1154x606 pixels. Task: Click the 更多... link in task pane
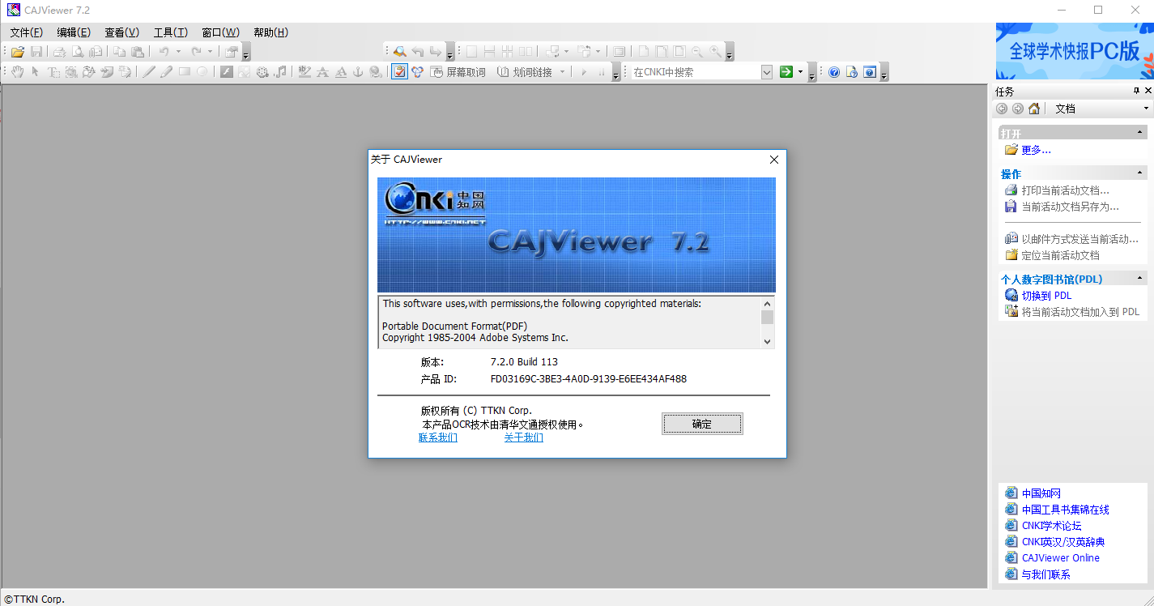[x=1036, y=150]
